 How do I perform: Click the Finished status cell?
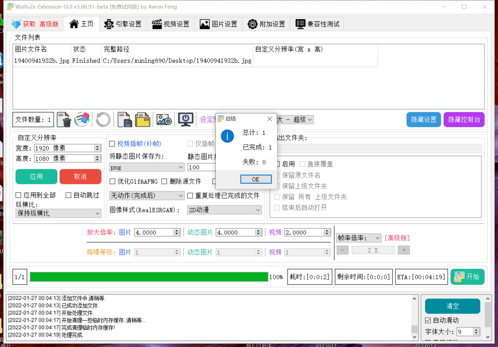click(86, 61)
